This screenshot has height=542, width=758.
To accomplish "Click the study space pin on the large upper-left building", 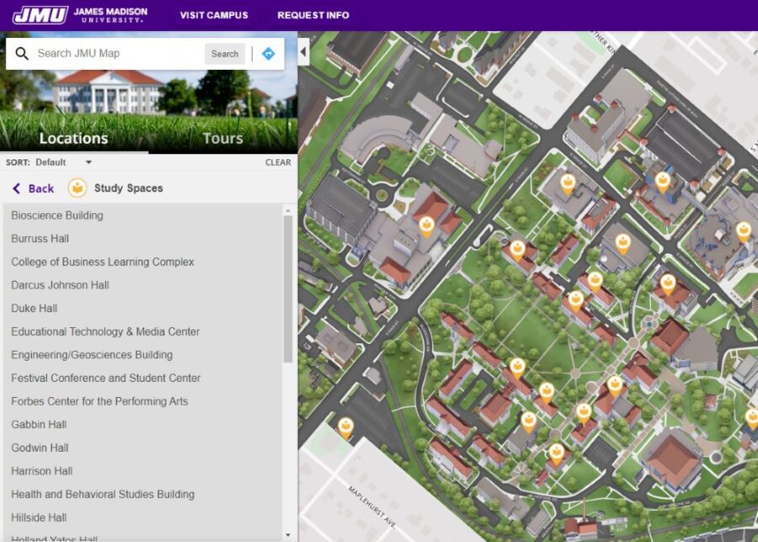I will click(x=428, y=225).
